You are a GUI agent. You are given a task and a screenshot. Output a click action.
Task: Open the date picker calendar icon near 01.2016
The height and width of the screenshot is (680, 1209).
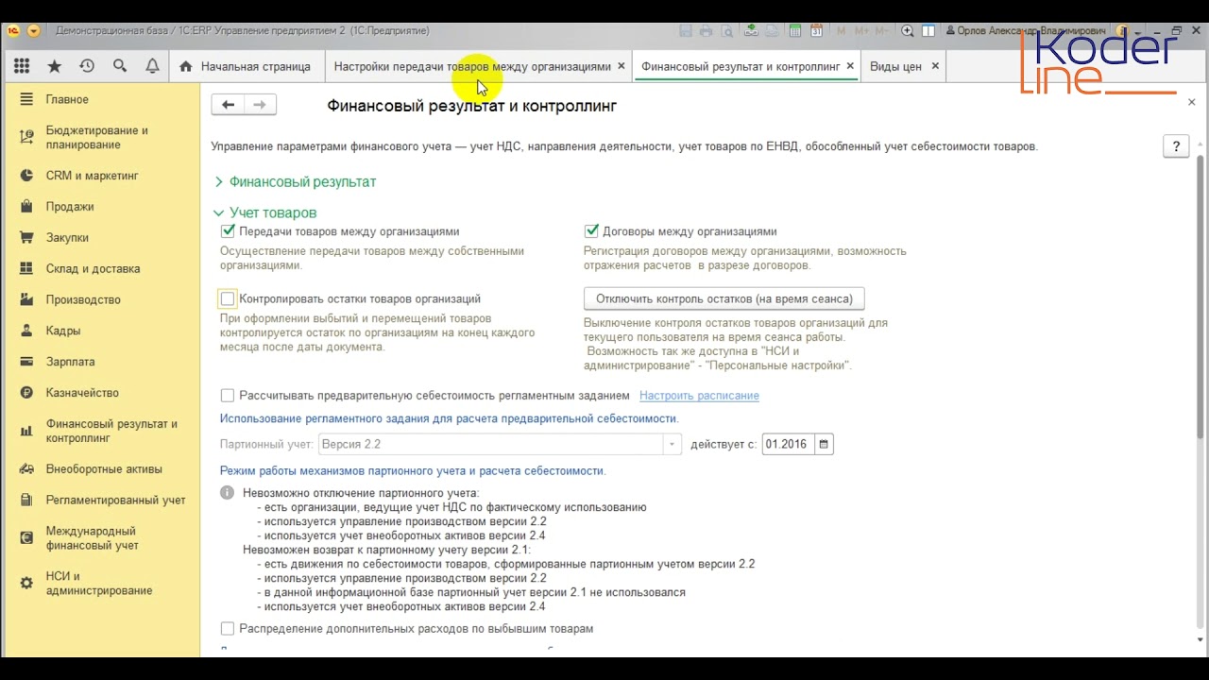[825, 444]
